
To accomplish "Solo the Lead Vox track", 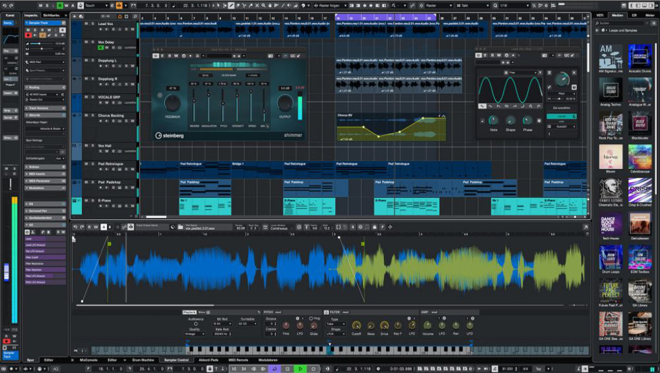I will [x=93, y=24].
